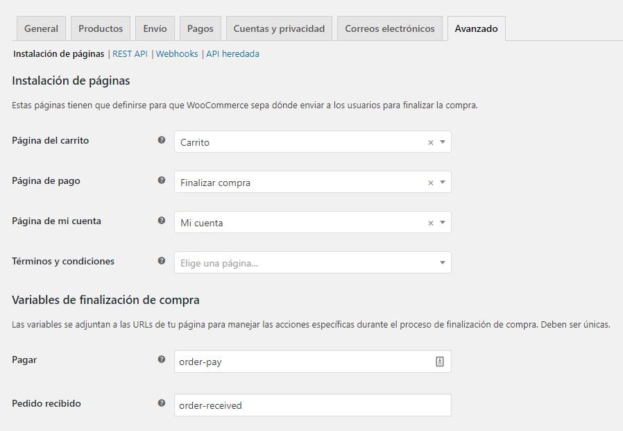Clear the Carrito page selection with the × icon

429,141
